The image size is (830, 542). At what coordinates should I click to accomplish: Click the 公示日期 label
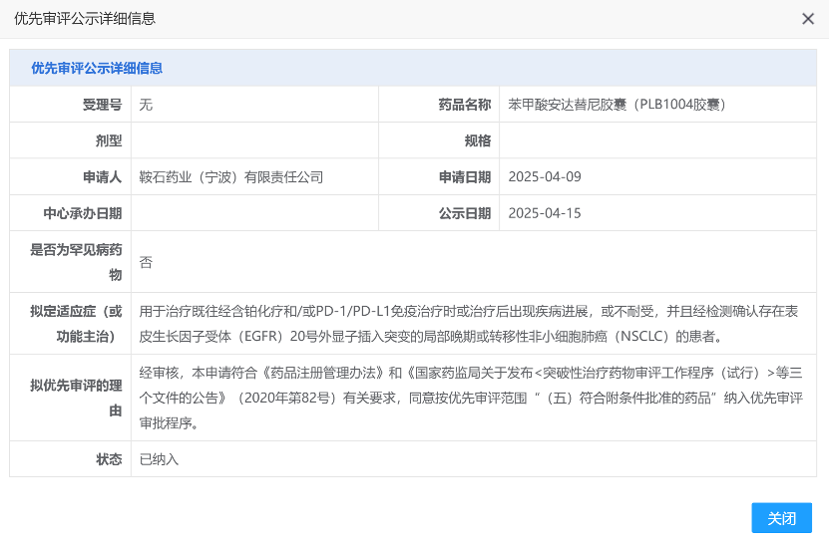click(x=465, y=213)
